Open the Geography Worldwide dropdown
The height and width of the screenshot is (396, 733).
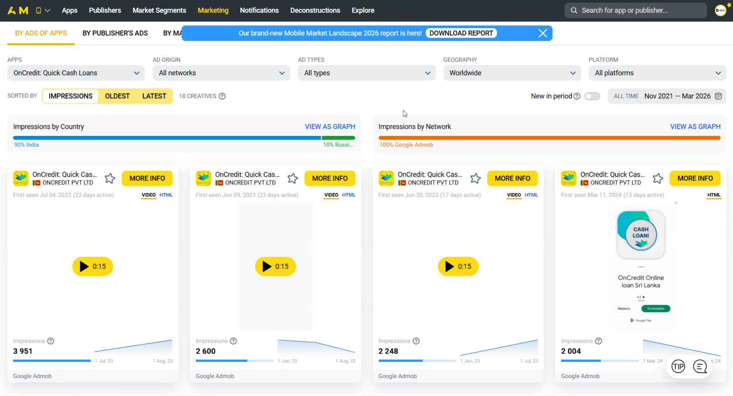[x=512, y=73]
